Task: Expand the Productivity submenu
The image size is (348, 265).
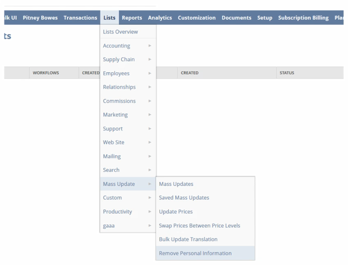Action: coord(128,211)
